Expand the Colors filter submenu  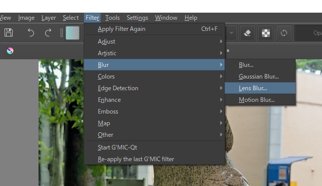pos(155,77)
